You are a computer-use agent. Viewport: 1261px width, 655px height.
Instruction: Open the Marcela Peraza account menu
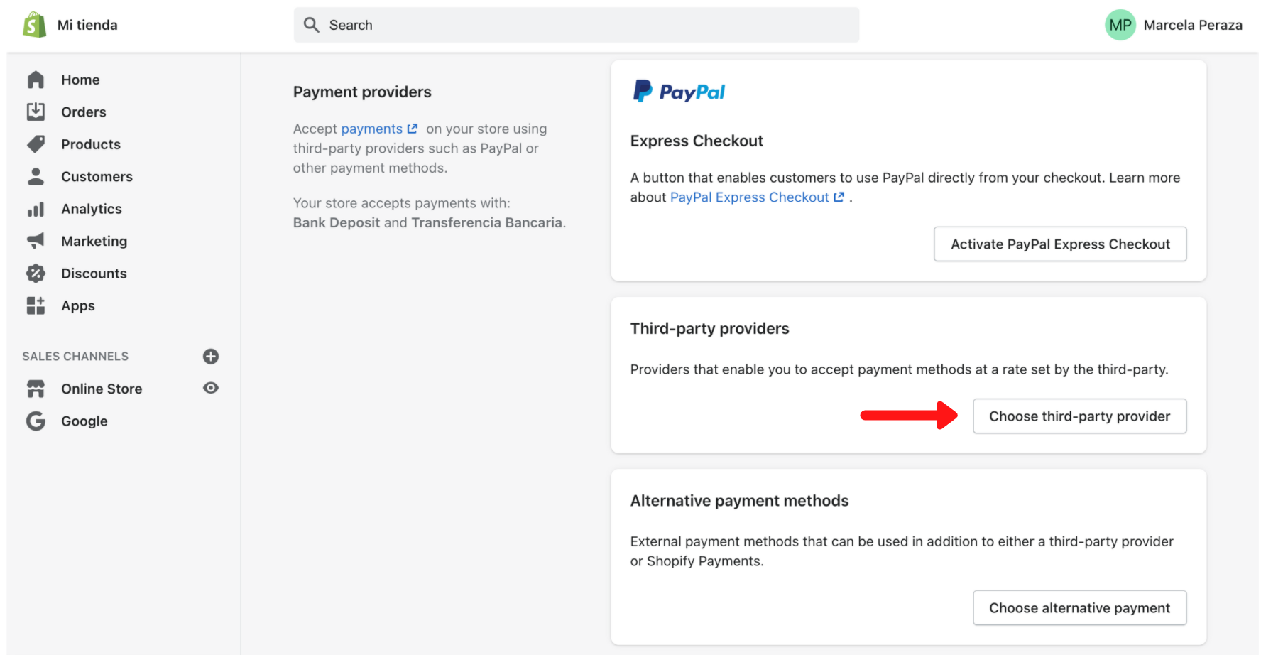click(1174, 25)
